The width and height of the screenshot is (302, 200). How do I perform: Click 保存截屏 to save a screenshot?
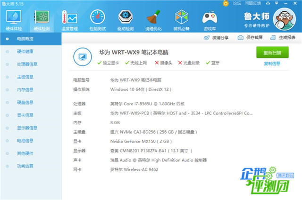pos(250,38)
